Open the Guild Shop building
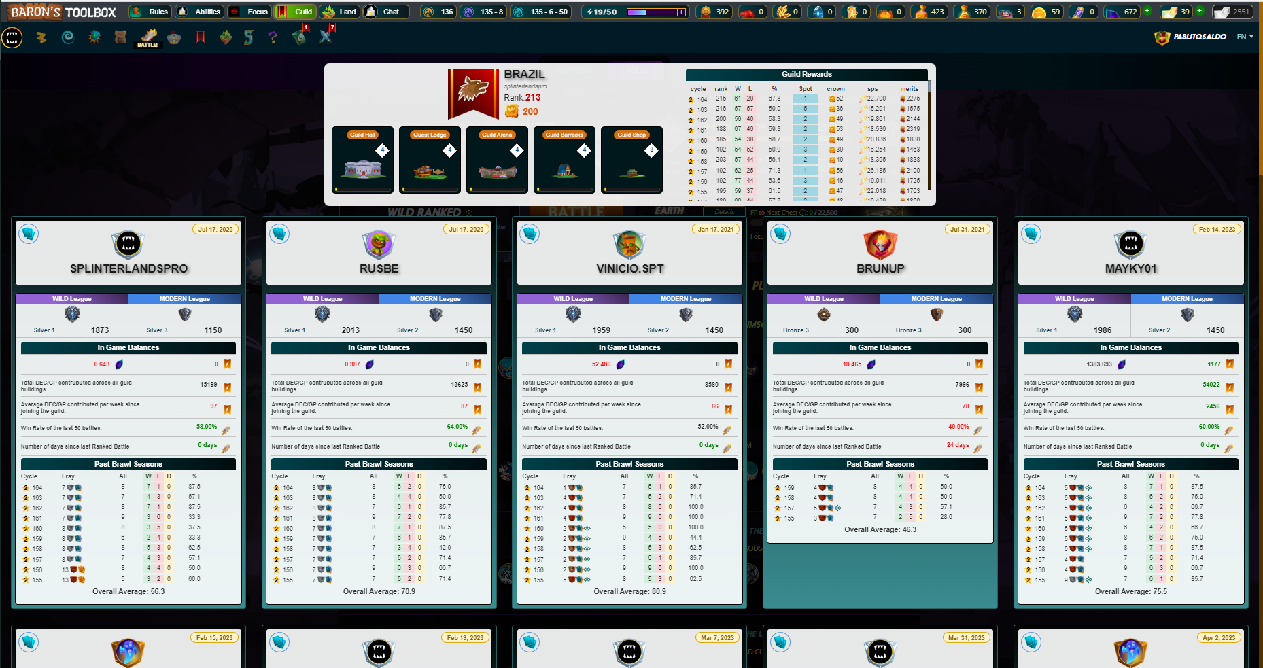This screenshot has width=1263, height=668. tap(631, 160)
